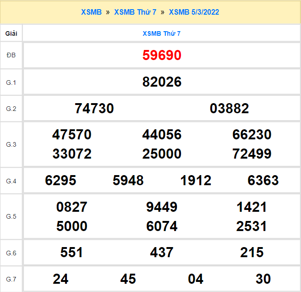Click G.5 number 0827
Viewport: 301px width, 292px height.
coord(72,207)
